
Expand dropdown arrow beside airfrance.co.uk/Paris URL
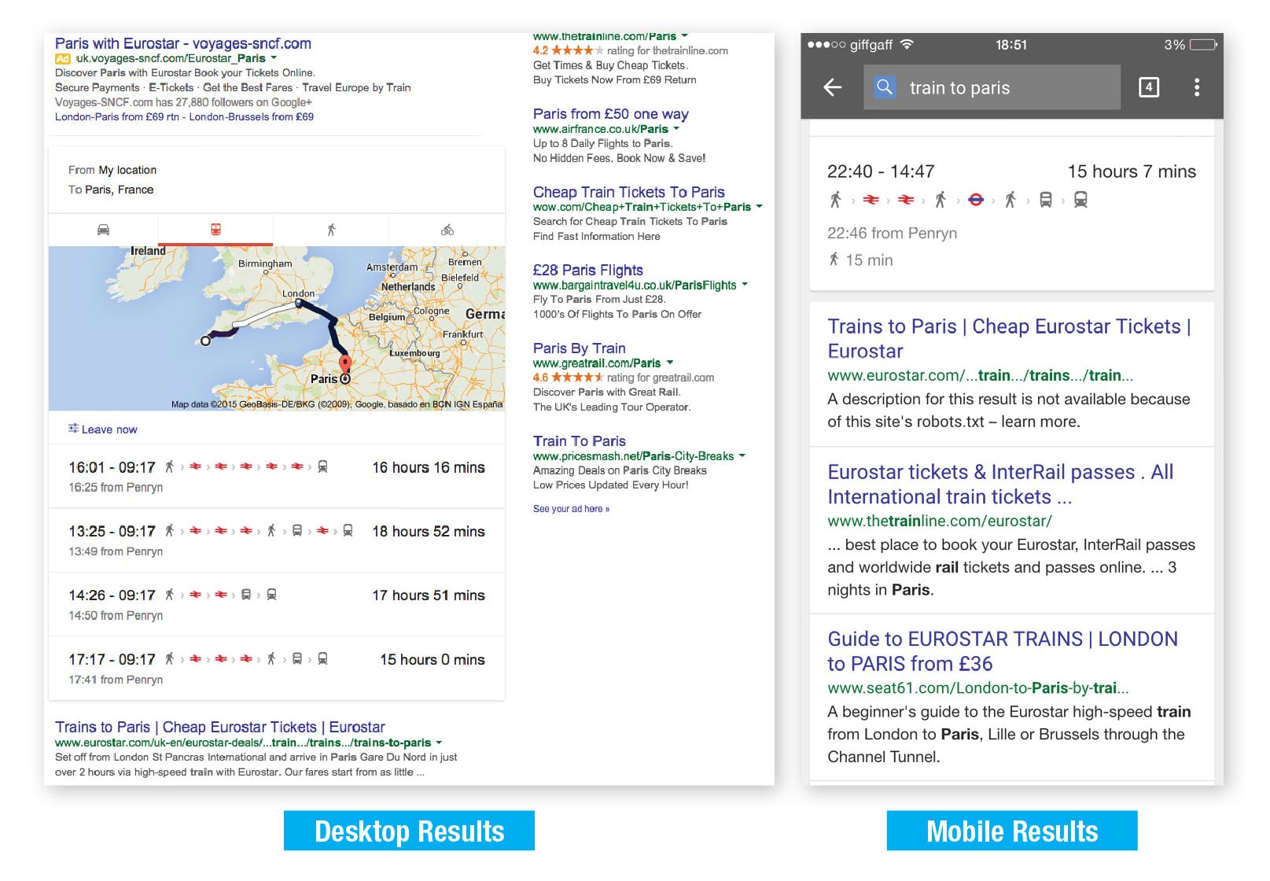676,129
